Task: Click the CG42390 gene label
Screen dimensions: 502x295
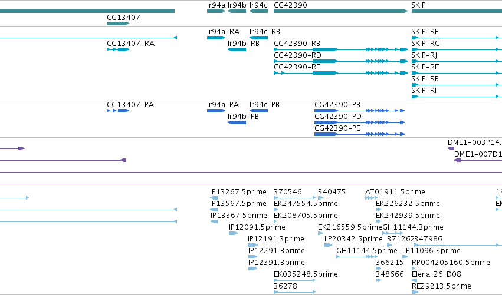Action: point(290,5)
